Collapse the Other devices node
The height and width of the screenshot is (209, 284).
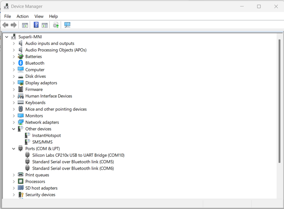(x=14, y=129)
